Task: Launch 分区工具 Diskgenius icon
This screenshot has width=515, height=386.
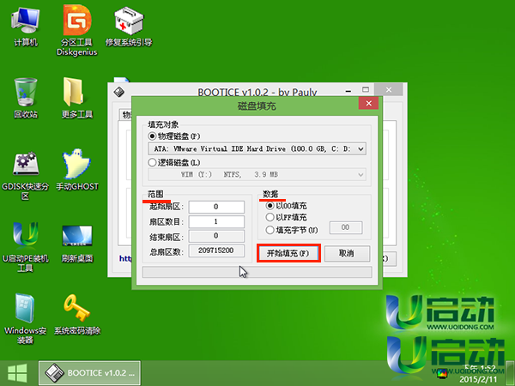Action: click(x=77, y=30)
